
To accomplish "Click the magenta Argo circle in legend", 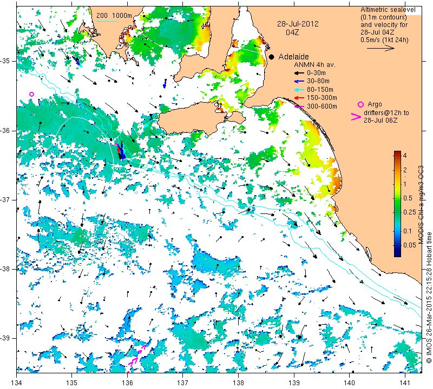I will tap(360, 104).
